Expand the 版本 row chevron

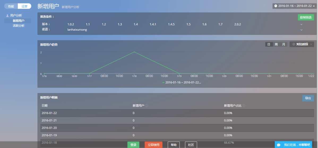click(301, 24)
